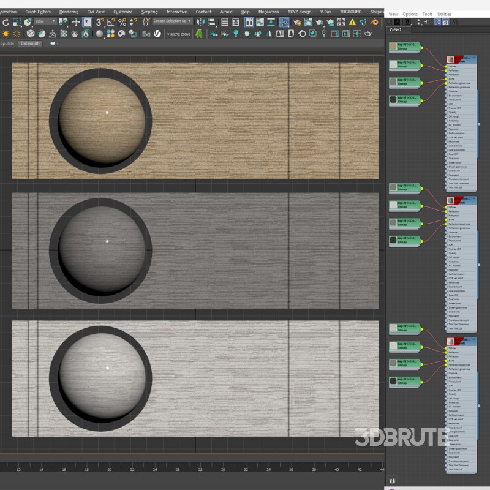Select the View1 tab
490x490 pixels.
(x=396, y=29)
